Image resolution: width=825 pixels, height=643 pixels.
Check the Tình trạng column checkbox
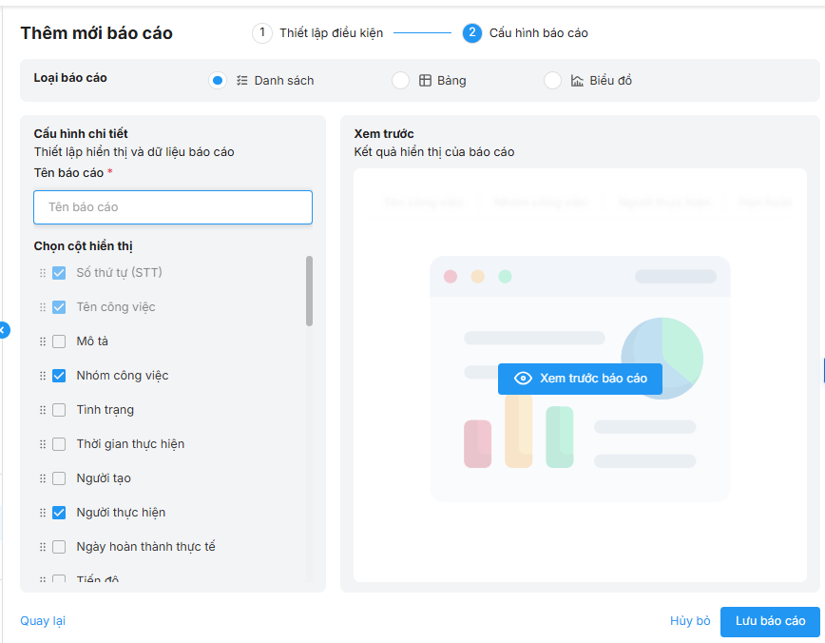pos(59,410)
